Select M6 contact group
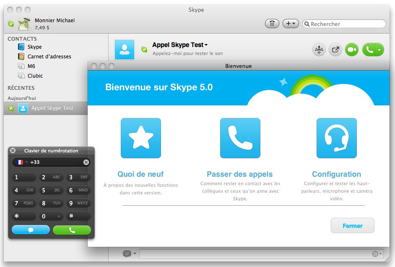This screenshot has width=395, height=267. 26,66
